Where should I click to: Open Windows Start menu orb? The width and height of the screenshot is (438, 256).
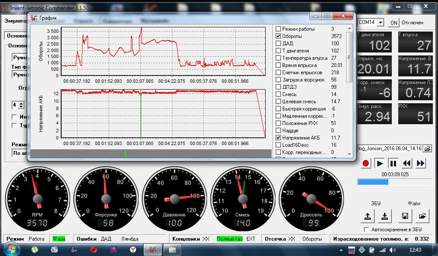click(x=12, y=249)
